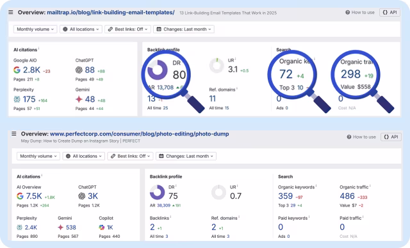Click Organic traffic value 298
Screen dimensions: 410x248
[x=350, y=74]
